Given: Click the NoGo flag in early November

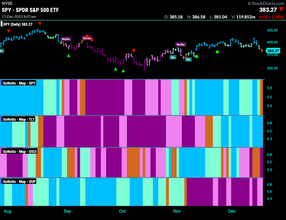Looking at the screenshot, I should pos(181,44).
